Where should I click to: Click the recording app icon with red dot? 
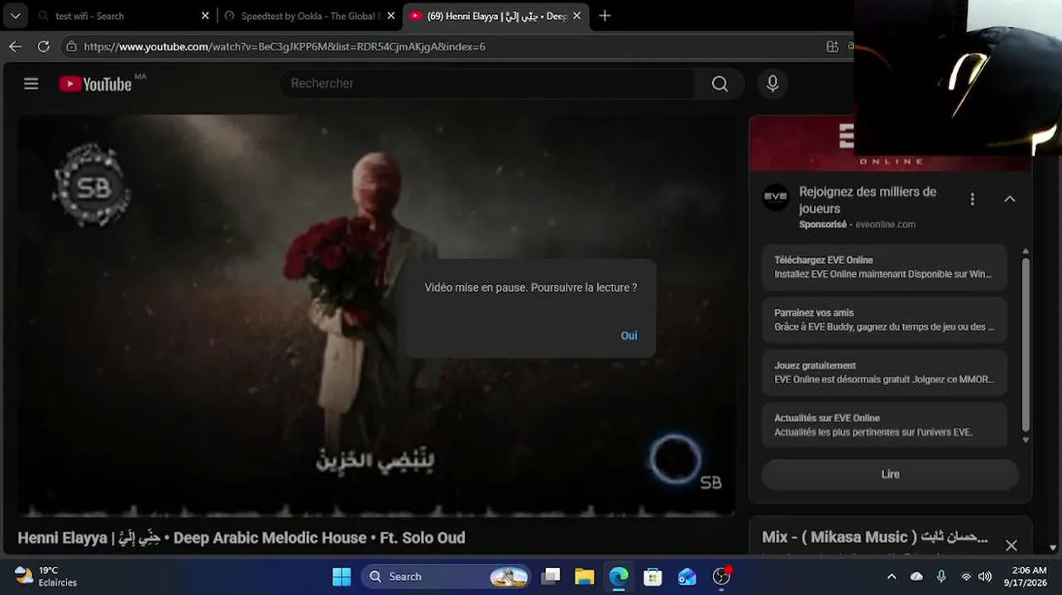coord(722,576)
